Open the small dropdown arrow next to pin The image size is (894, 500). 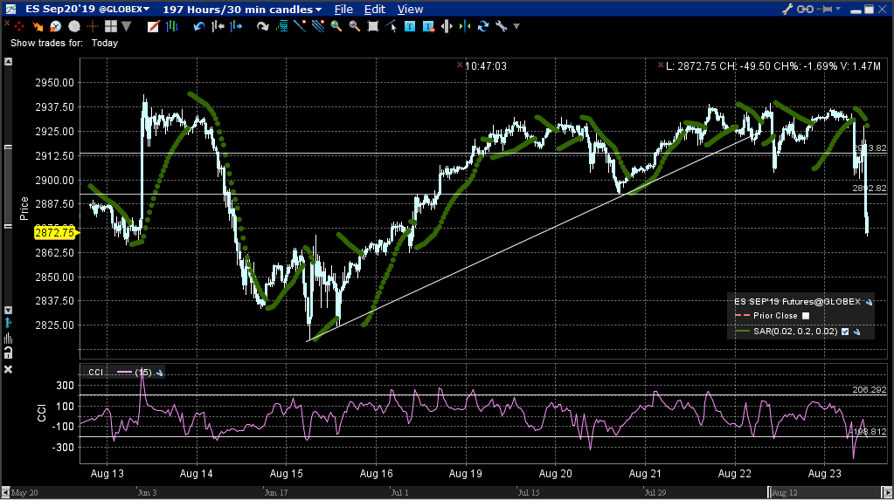point(838,9)
